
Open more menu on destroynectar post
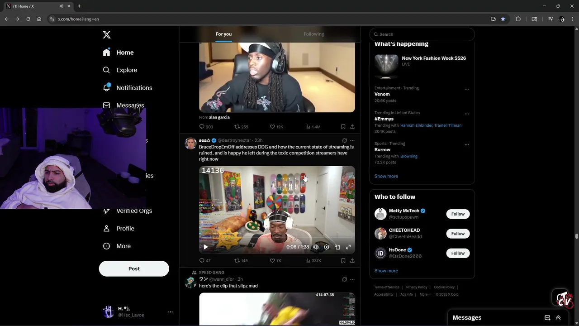click(352, 140)
